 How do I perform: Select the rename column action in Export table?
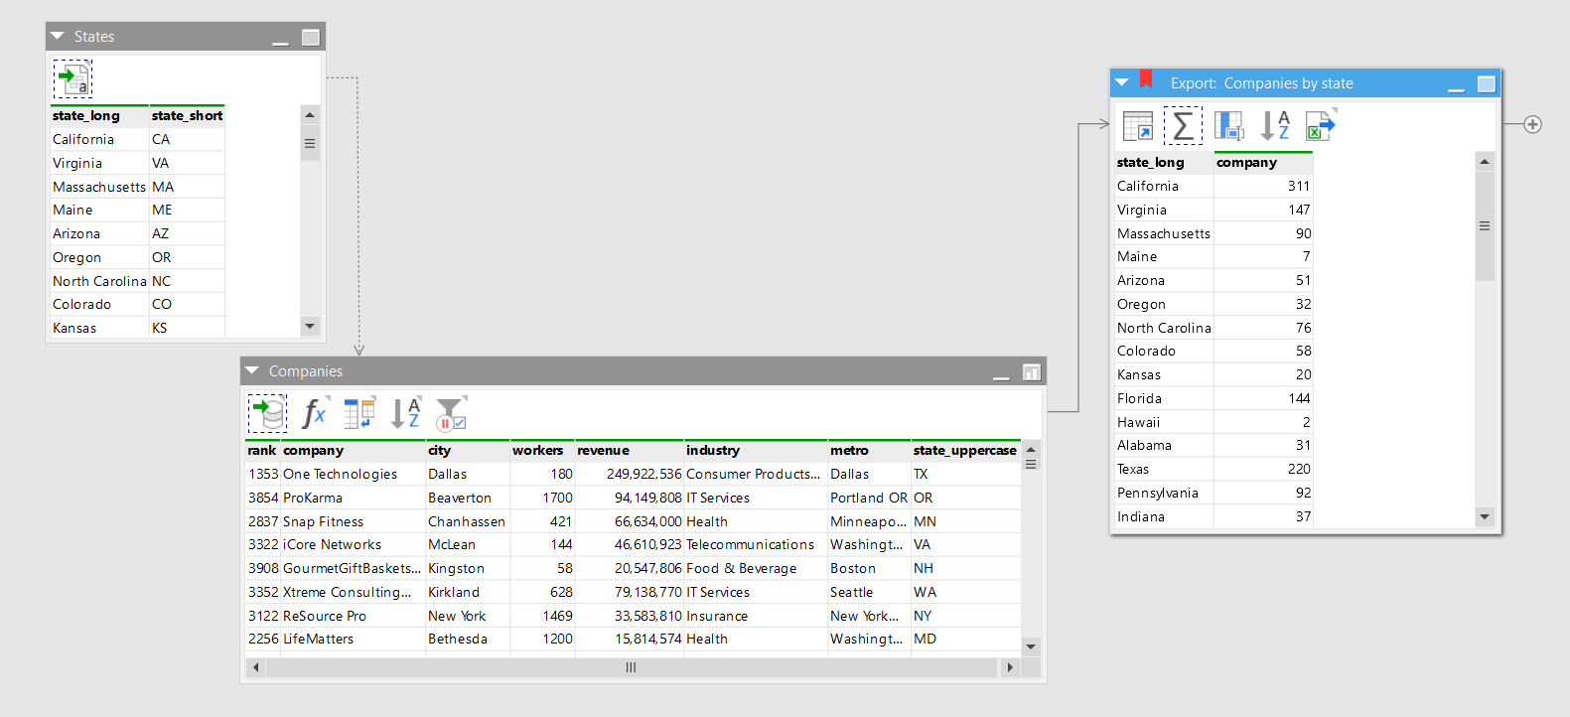(1229, 126)
